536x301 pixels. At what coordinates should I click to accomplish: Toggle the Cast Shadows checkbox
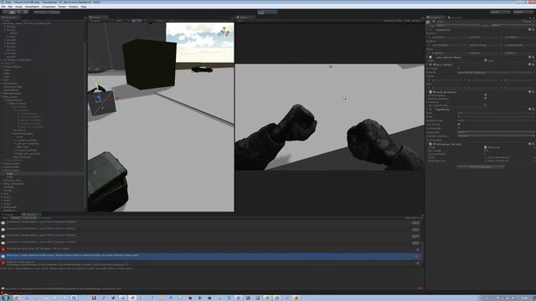tap(486, 95)
